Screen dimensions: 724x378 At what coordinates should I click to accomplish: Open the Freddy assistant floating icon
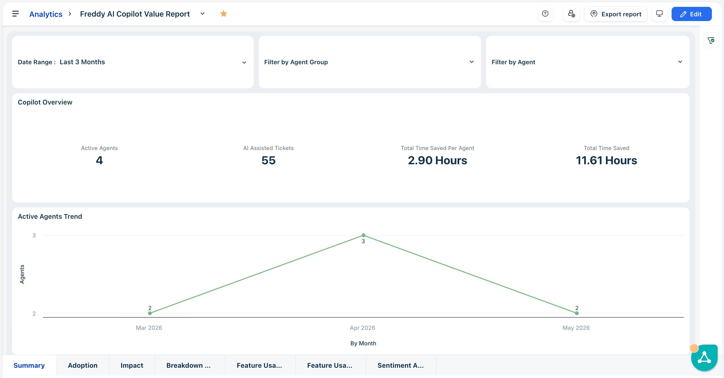coord(704,357)
